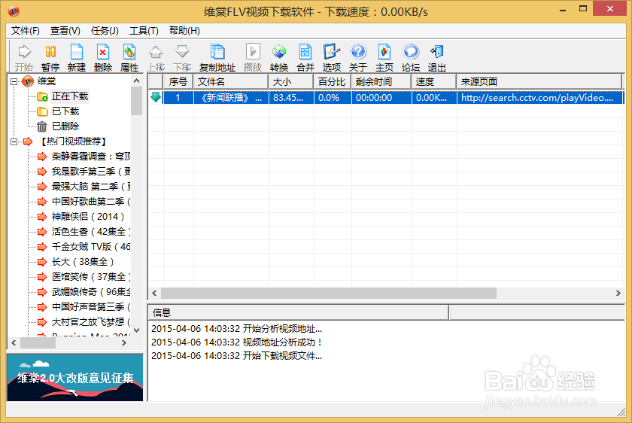Select the 维棠 root tree item
632x423 pixels.
(47, 81)
